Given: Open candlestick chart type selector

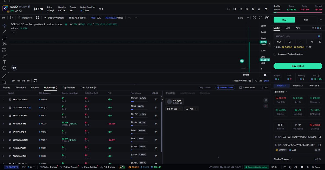Looking at the screenshot, I should (x=11, y=18).
